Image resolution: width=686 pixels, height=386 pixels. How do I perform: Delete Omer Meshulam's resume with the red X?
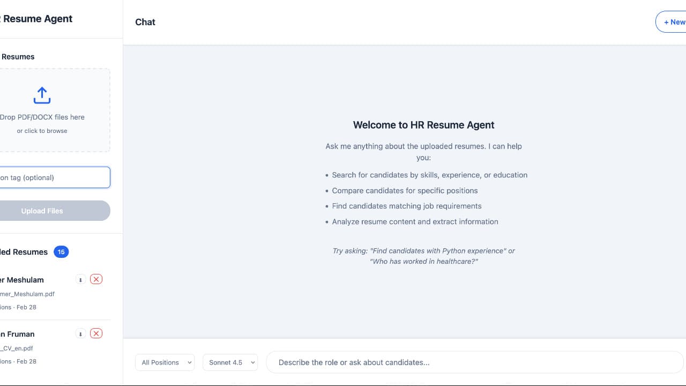pos(96,279)
